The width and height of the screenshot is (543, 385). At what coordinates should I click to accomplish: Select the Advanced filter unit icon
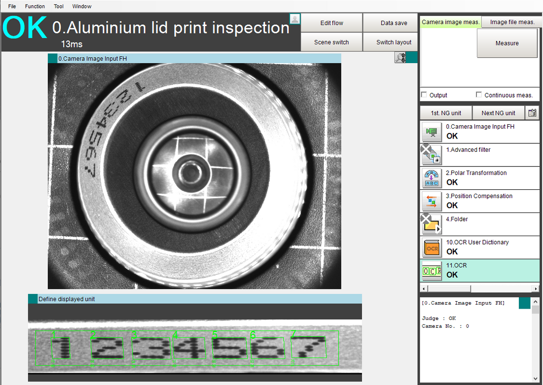pyautogui.click(x=431, y=155)
